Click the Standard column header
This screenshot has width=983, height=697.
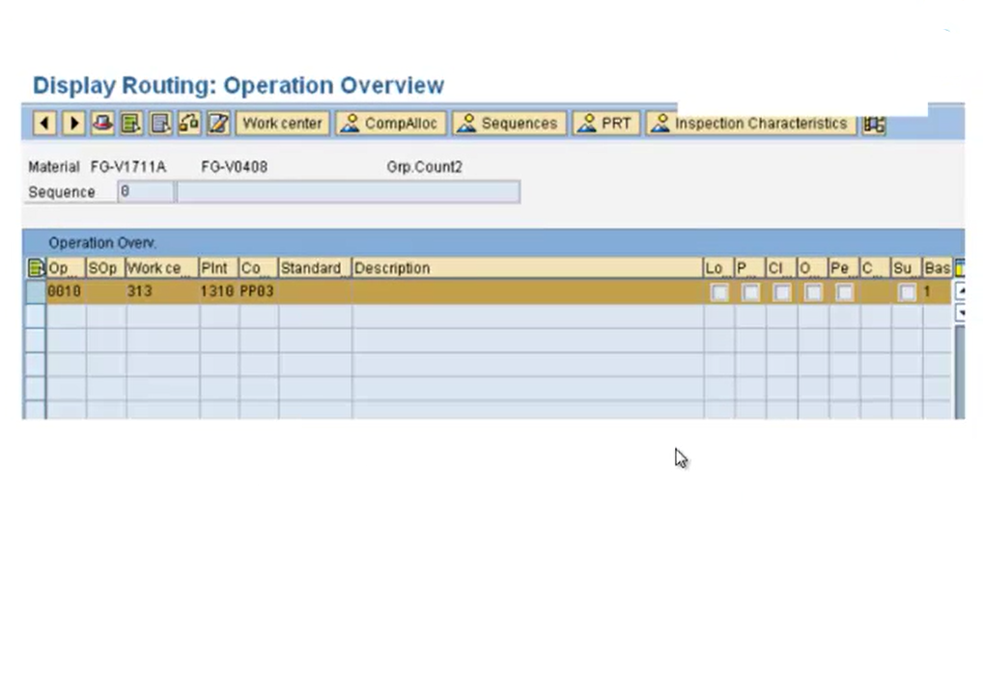316,268
